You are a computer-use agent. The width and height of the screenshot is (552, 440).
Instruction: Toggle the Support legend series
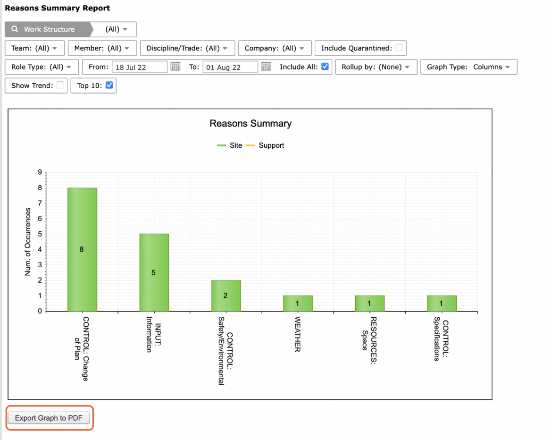[x=265, y=145]
